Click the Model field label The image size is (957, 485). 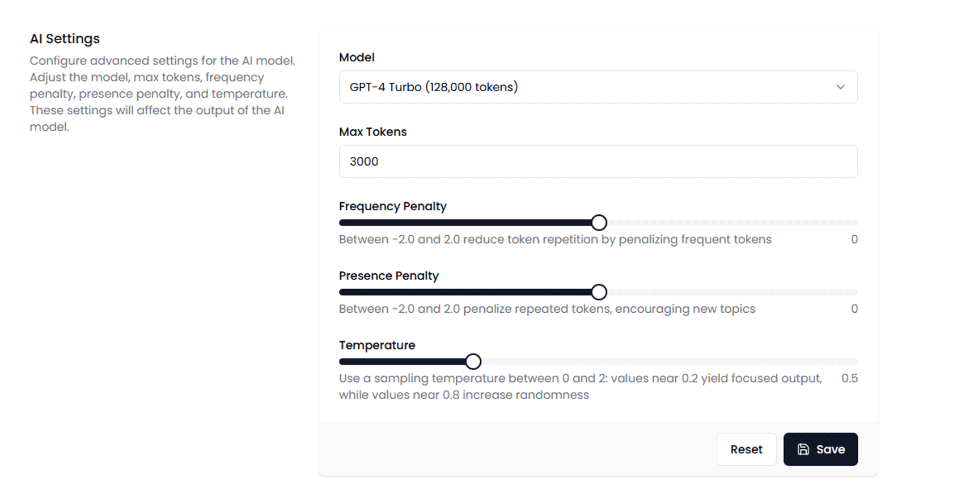pos(357,57)
